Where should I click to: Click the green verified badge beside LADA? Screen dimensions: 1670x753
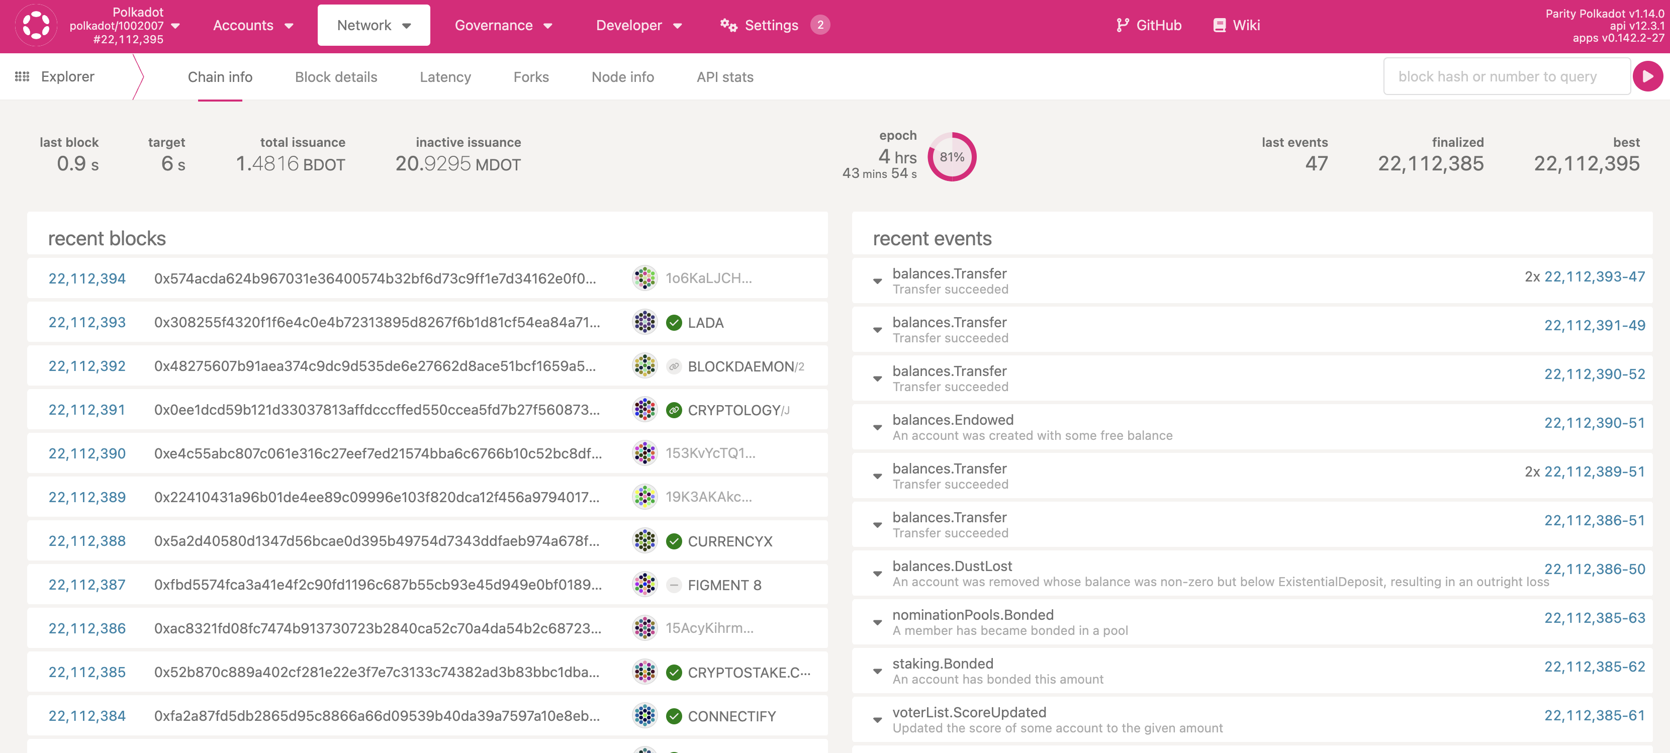pos(674,322)
